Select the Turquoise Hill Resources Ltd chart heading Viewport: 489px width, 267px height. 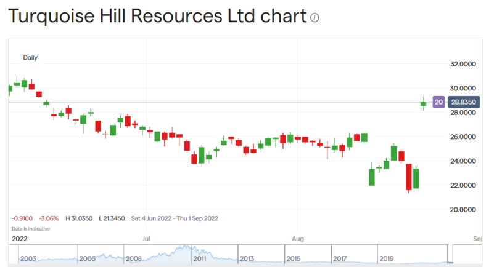pyautogui.click(x=157, y=16)
